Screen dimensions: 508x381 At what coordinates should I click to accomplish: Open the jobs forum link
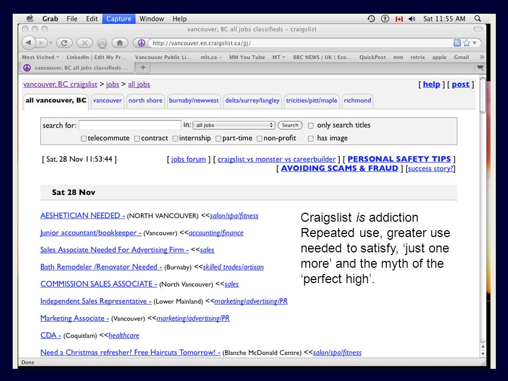188,159
